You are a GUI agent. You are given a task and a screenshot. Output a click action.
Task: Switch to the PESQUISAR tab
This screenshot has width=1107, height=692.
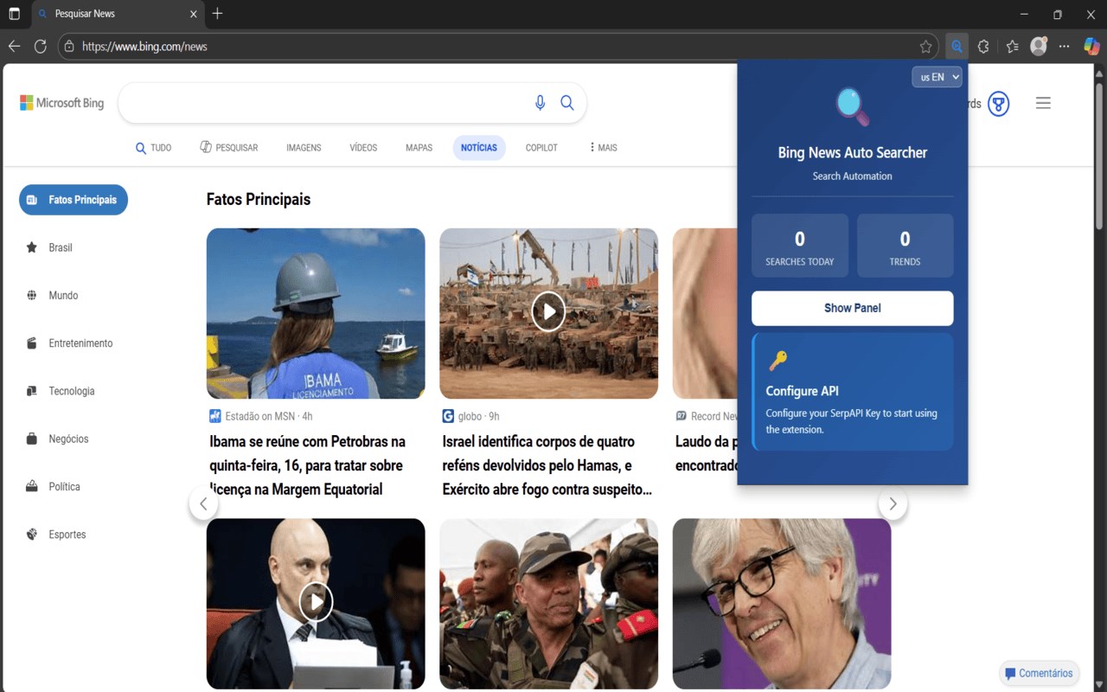click(x=229, y=148)
